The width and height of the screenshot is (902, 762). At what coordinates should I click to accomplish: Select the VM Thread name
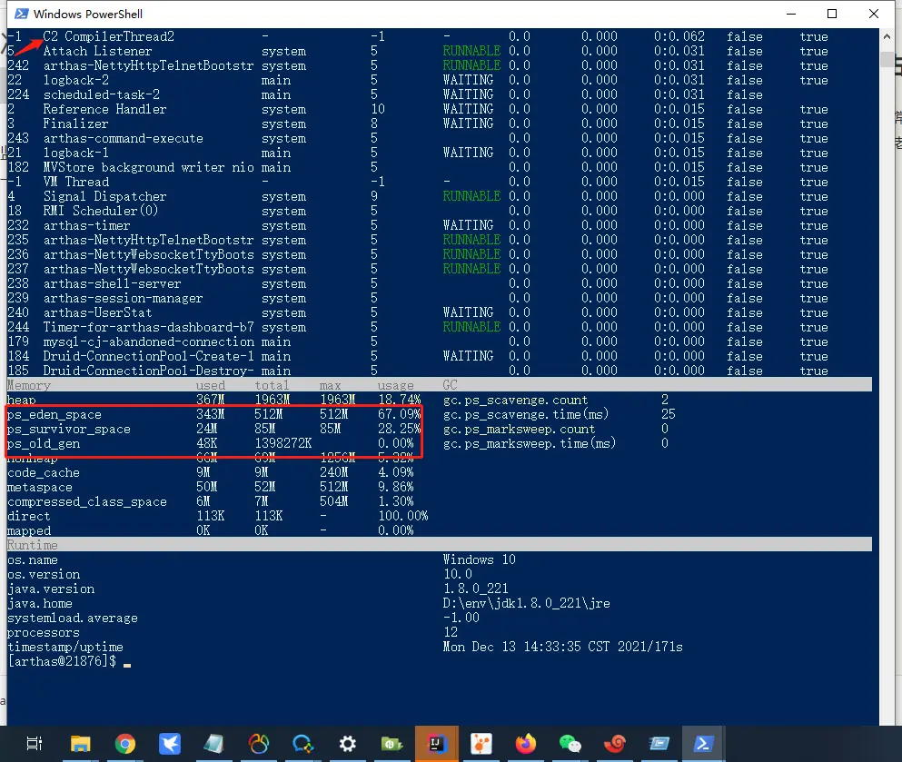tap(76, 183)
